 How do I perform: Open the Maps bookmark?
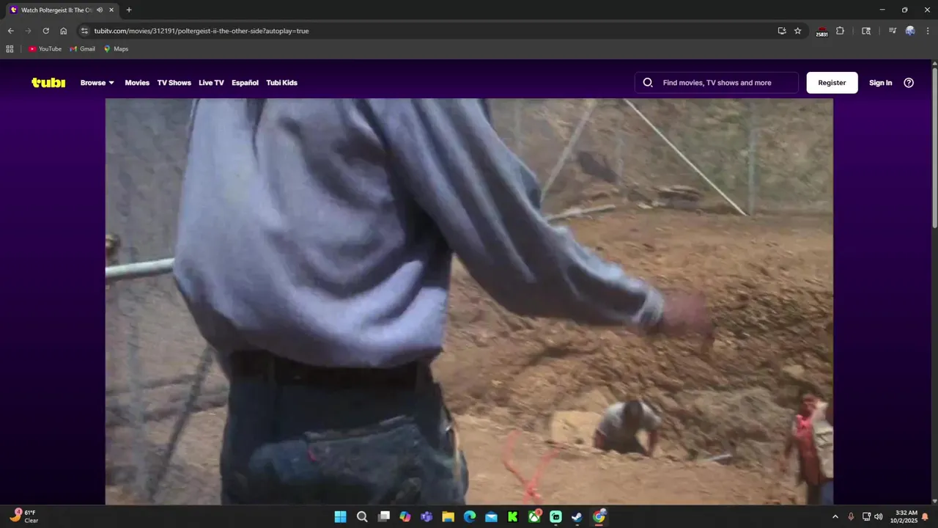tap(116, 49)
